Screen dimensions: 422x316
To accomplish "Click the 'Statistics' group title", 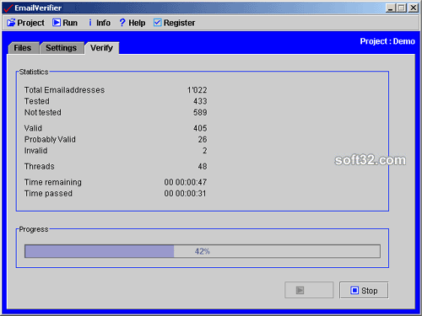I will click(34, 72).
